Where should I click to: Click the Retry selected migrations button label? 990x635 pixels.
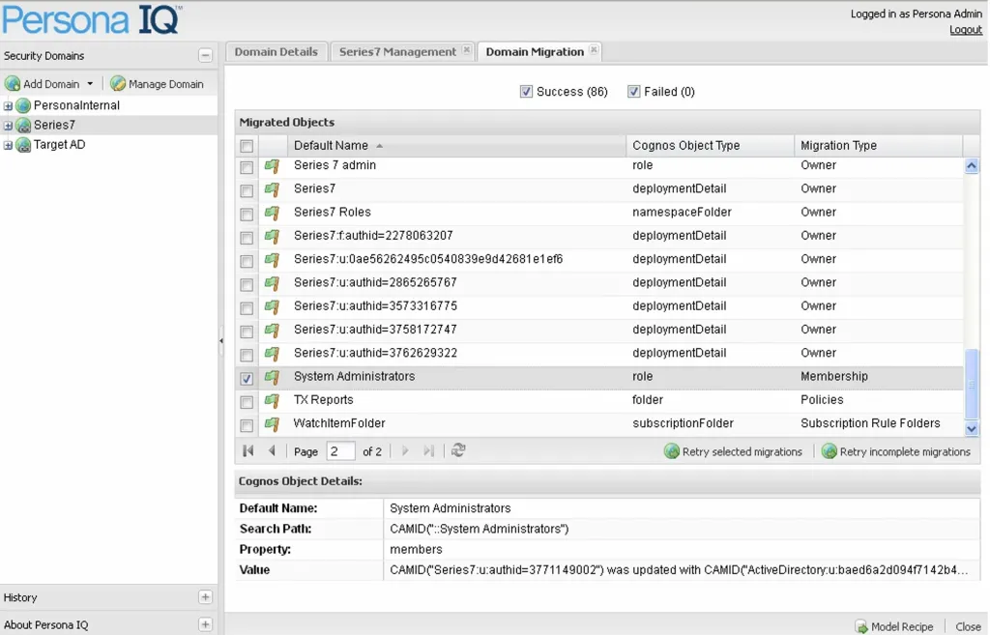click(742, 452)
